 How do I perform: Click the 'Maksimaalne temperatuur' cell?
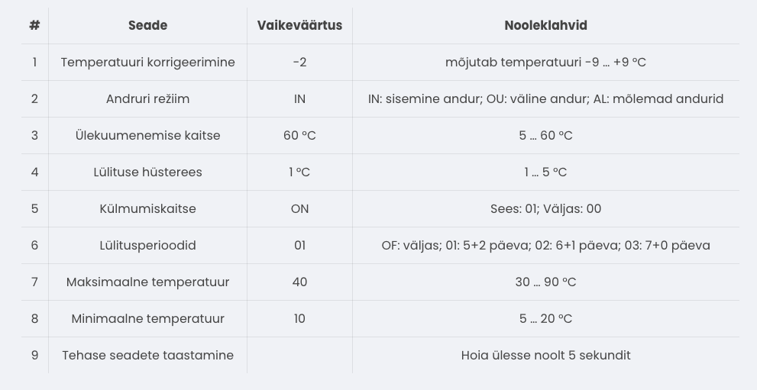point(147,282)
